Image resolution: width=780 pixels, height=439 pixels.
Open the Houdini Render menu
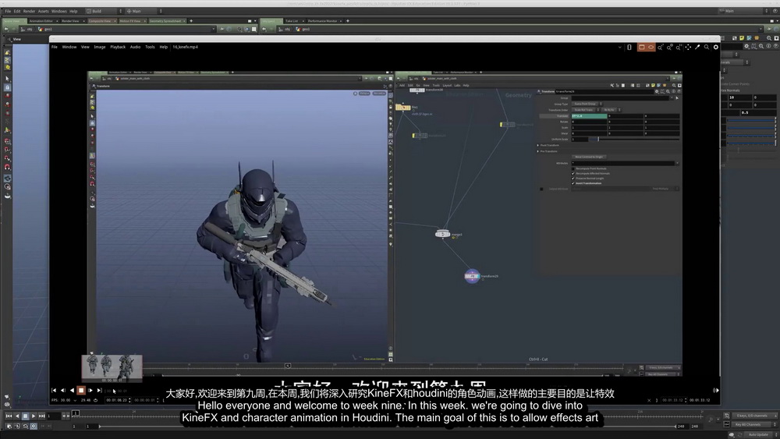pyautogui.click(x=30, y=11)
